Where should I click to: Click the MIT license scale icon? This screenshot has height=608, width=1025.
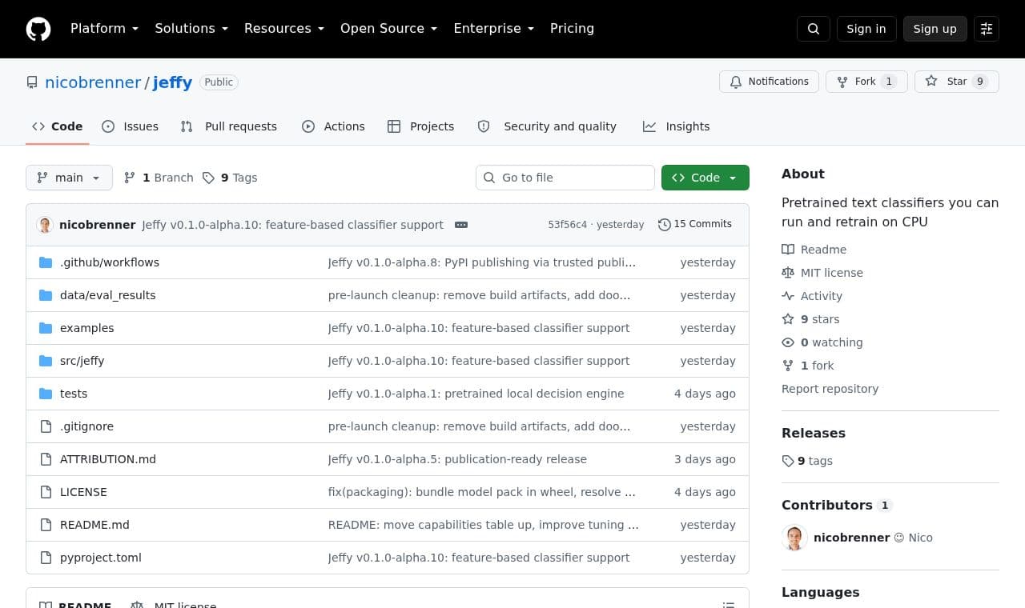point(788,273)
